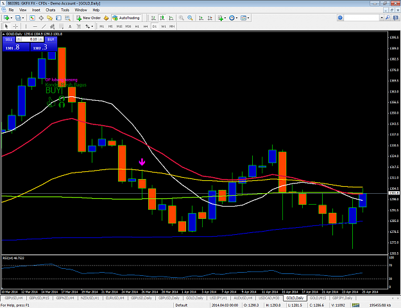This screenshot has height=308, width=401.
Task: Open the Market Watch window icon
Action: [32, 18]
